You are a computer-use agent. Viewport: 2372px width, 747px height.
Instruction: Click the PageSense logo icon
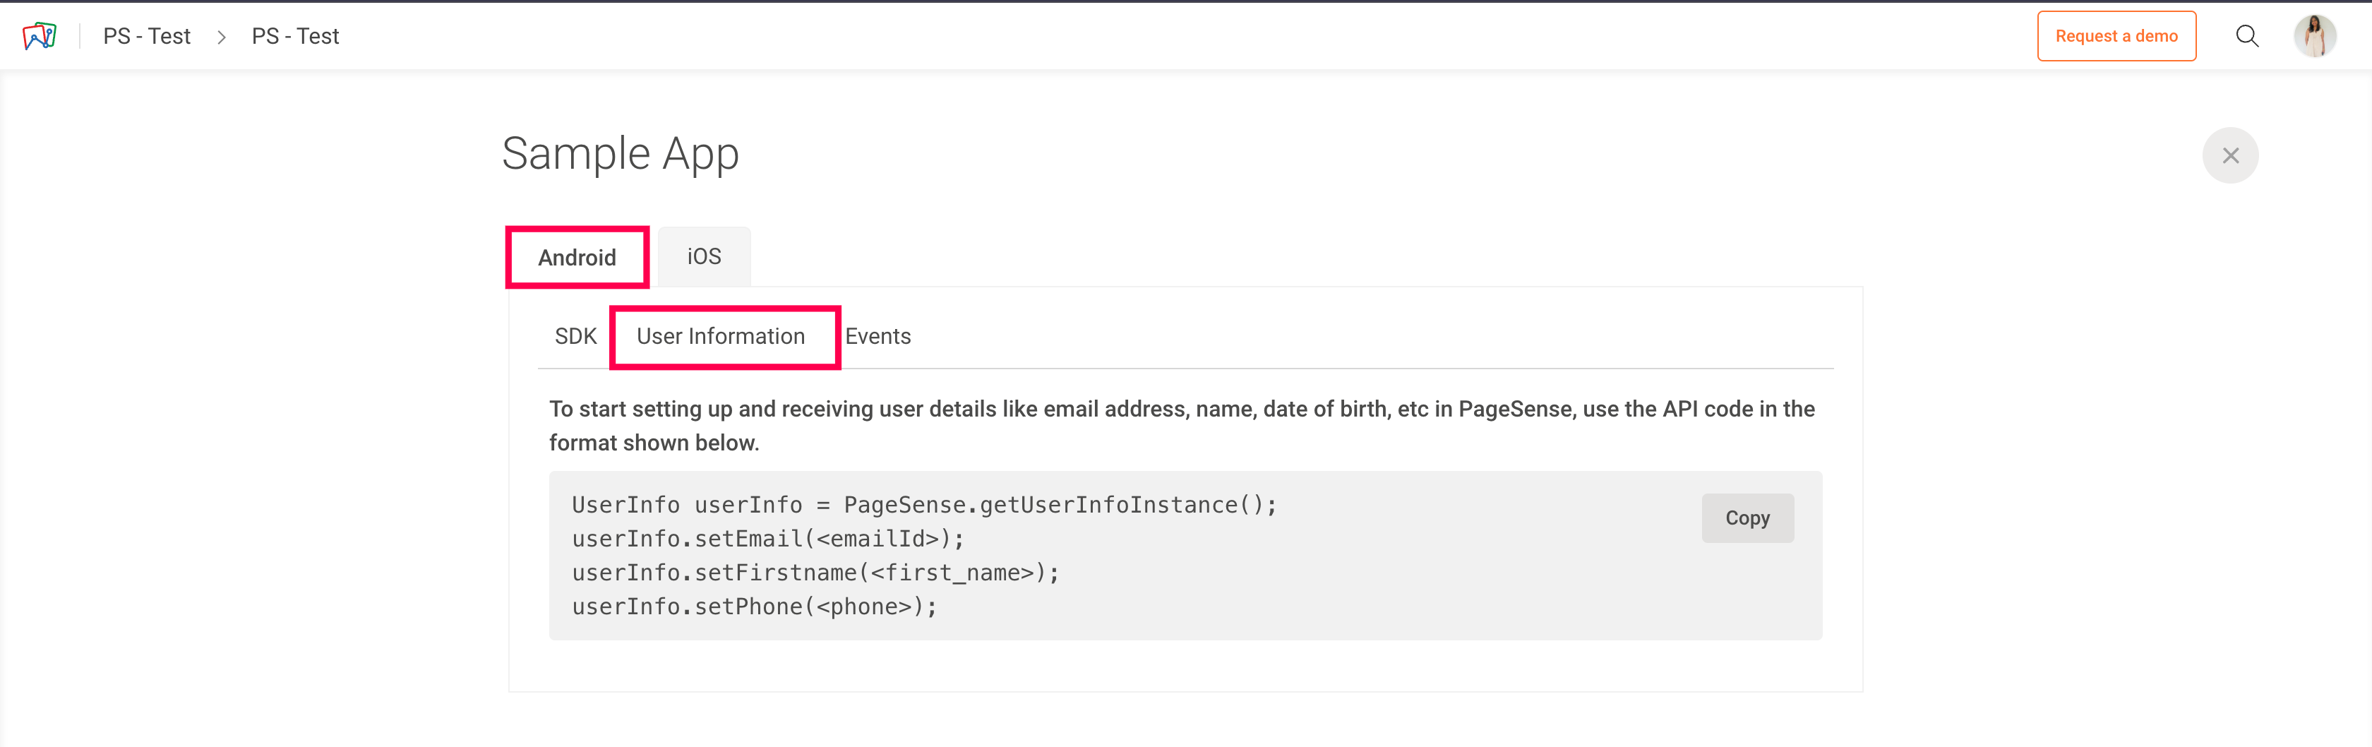(x=39, y=36)
